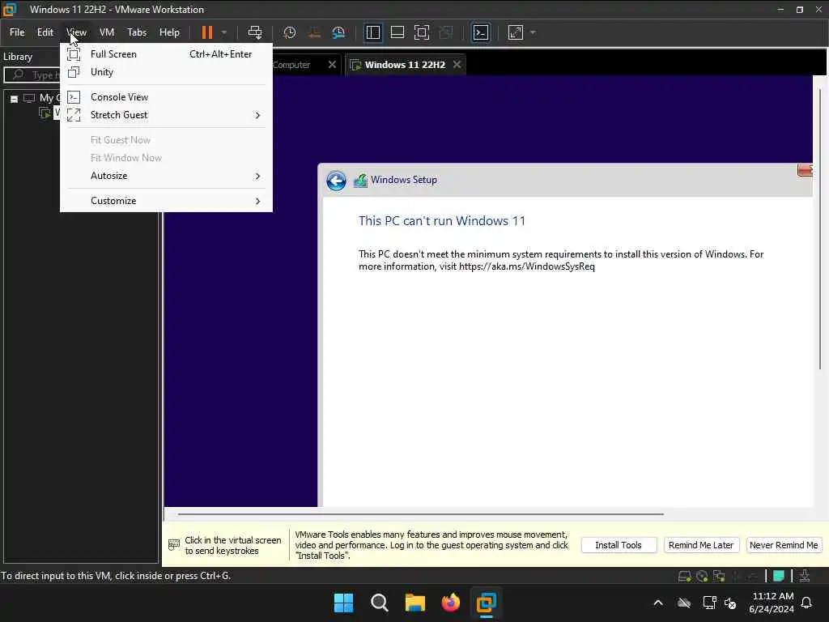This screenshot has width=829, height=622.
Task: Click the install tools download status icon
Action: [805, 576]
